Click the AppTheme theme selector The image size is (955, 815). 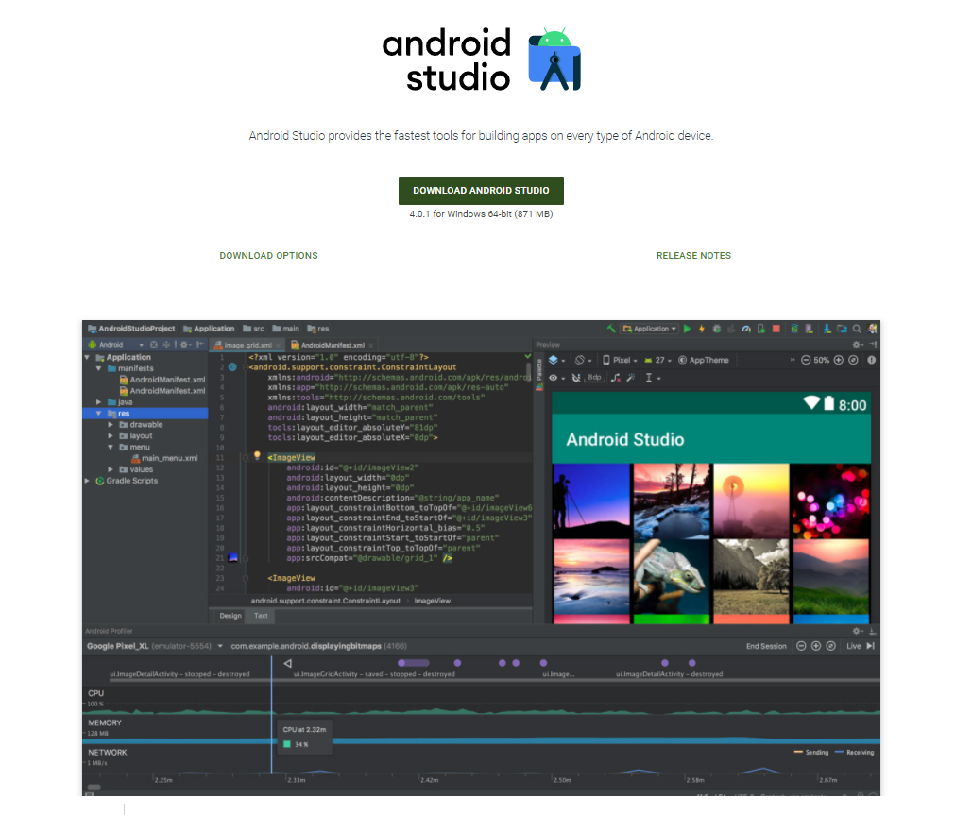[704, 360]
